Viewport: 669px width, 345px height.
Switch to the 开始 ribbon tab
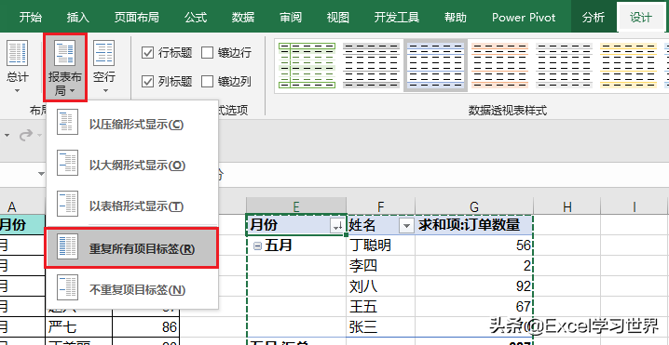(x=31, y=17)
